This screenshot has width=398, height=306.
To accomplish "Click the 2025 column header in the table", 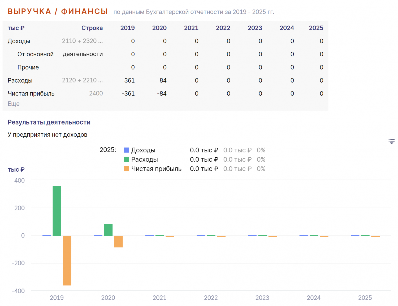I will [x=316, y=28].
